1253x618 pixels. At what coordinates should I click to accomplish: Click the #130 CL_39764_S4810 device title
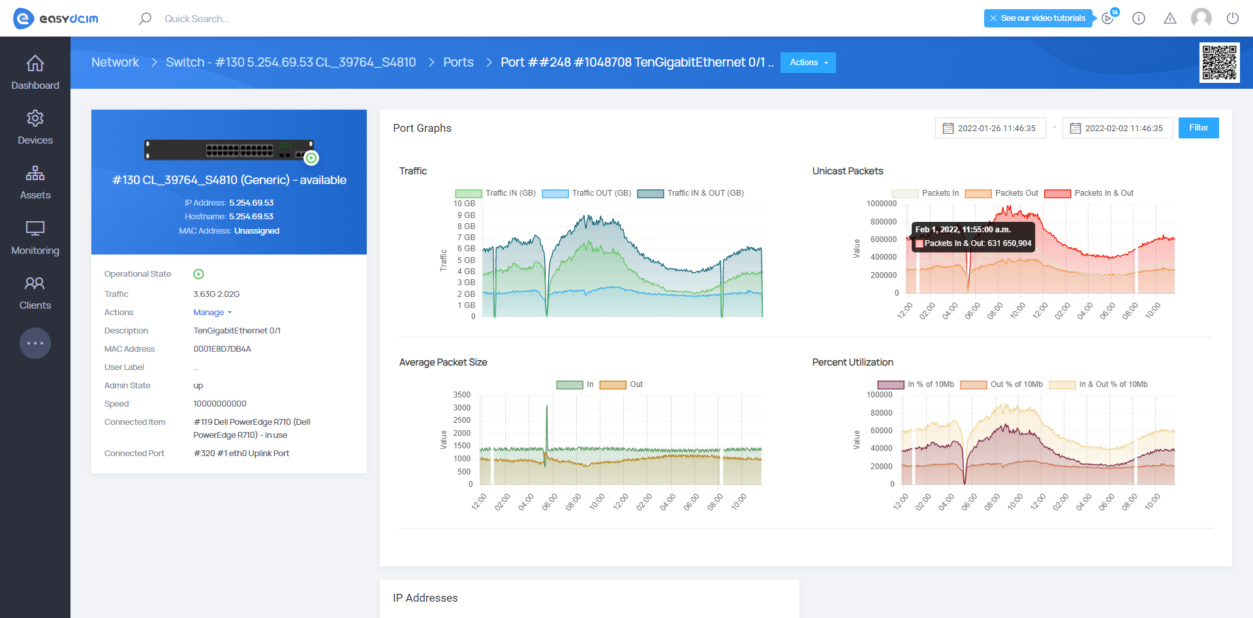tap(229, 180)
